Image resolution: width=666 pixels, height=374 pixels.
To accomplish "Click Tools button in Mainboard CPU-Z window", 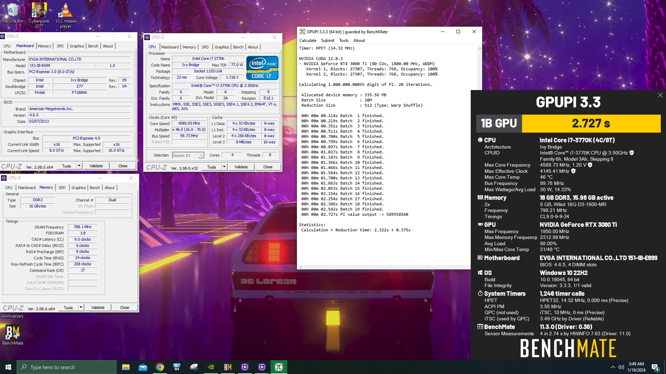I will click(67, 166).
